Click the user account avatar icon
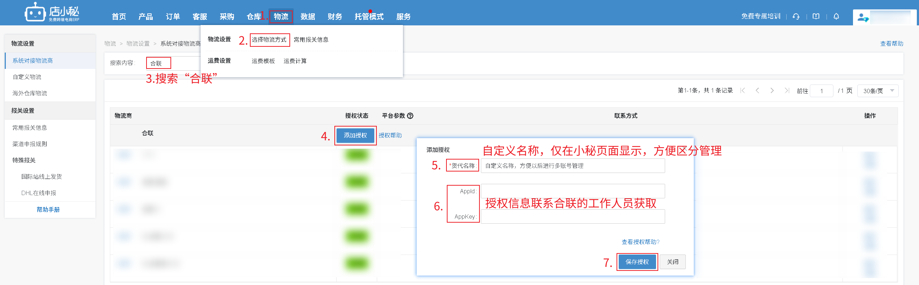919x285 pixels. point(863,17)
